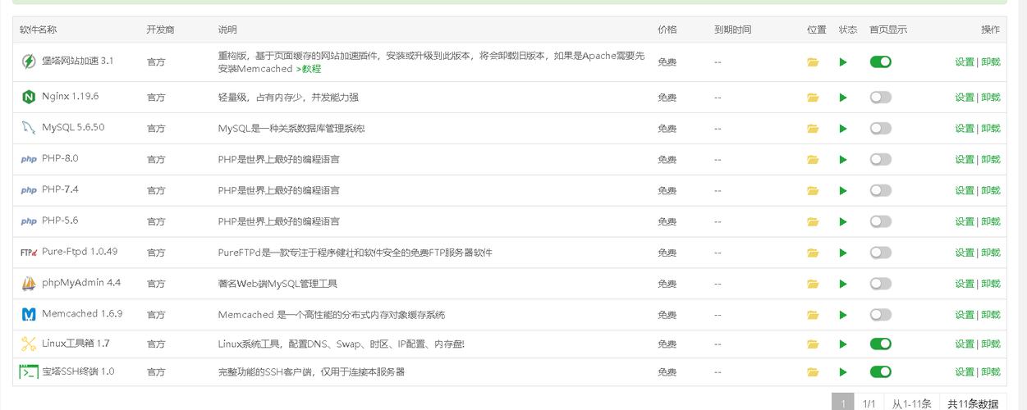Click the MySQL dolphin icon
Viewport: 1027px width, 410px height.
pyautogui.click(x=29, y=128)
